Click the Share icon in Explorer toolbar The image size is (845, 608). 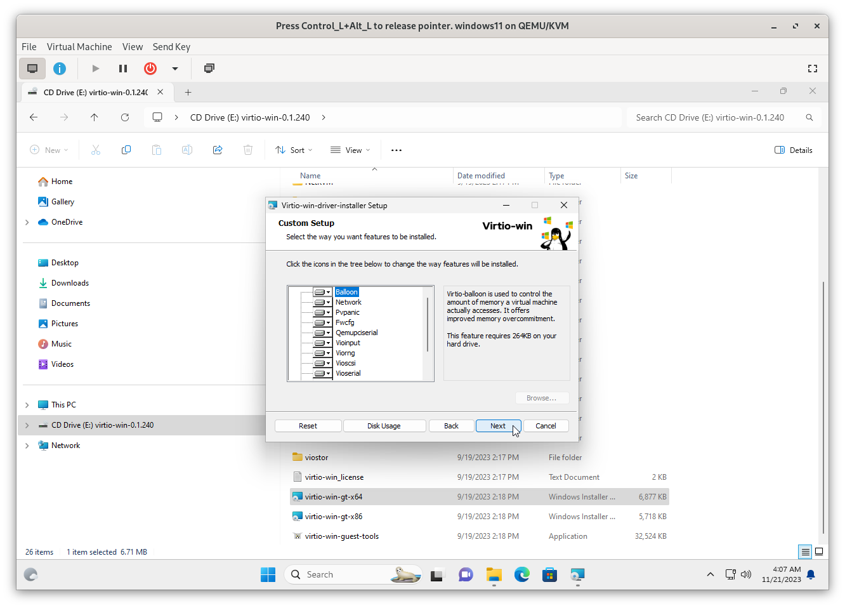click(x=218, y=150)
